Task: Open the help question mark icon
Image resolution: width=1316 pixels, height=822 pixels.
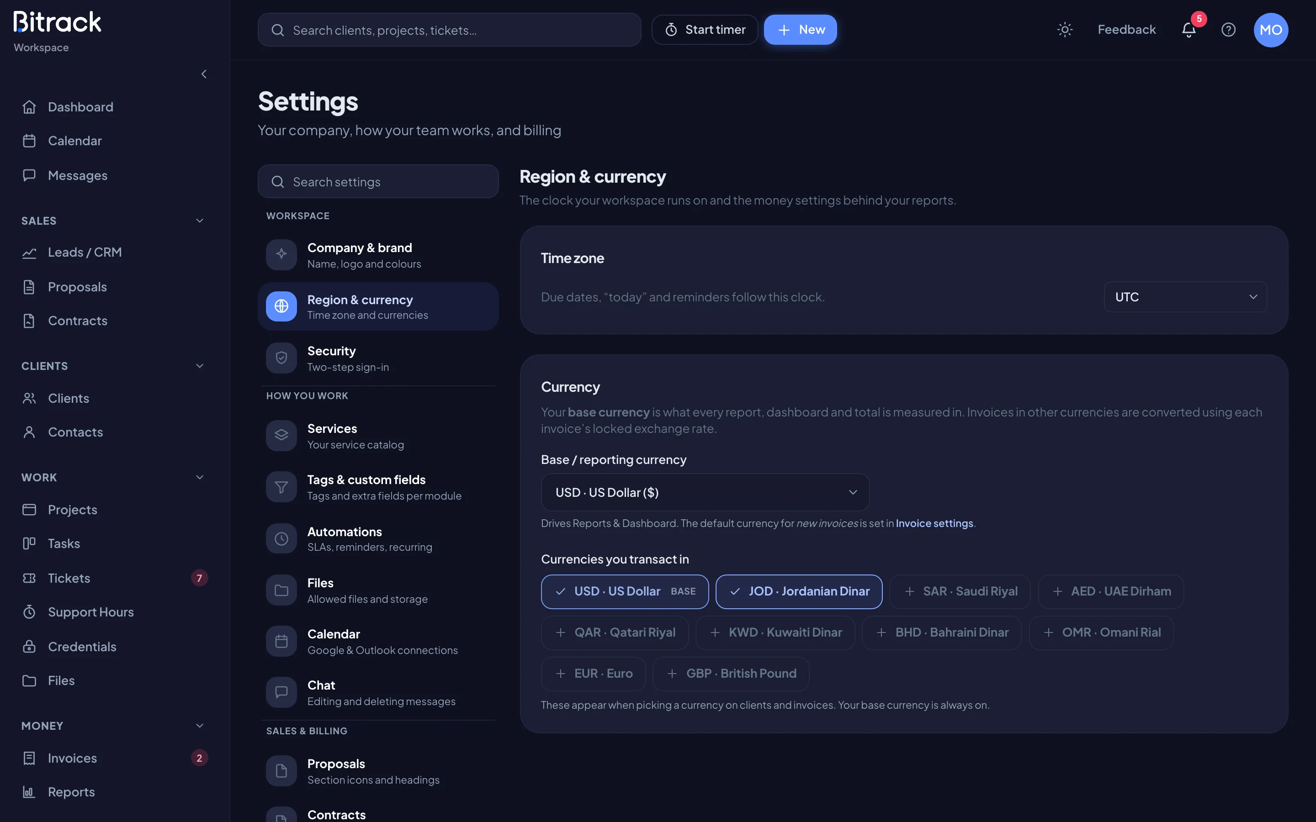Action: tap(1228, 29)
